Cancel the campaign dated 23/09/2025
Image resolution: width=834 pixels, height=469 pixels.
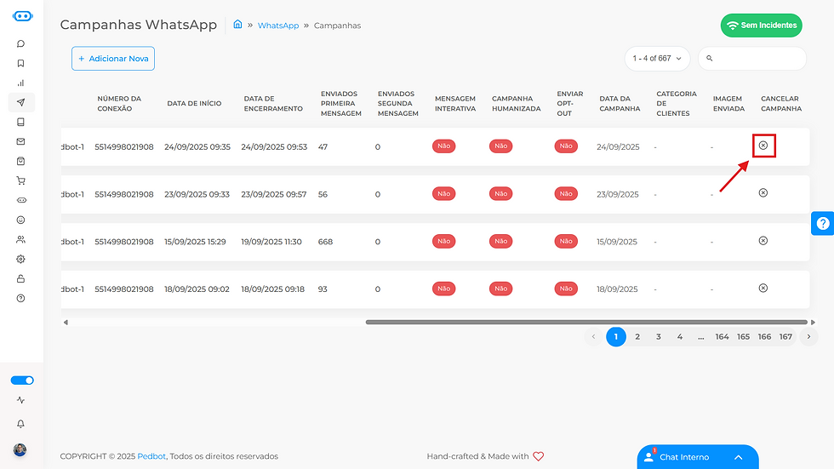coord(763,192)
